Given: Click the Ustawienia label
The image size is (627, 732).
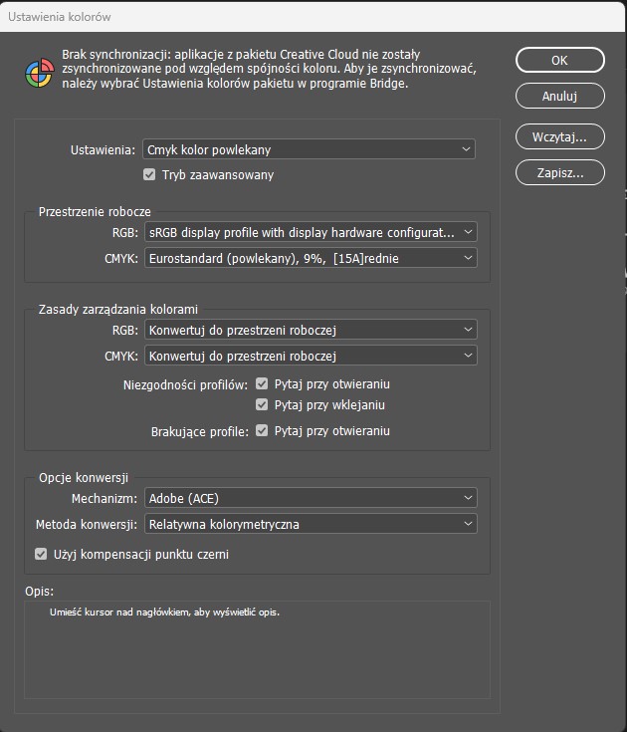Looking at the screenshot, I should (x=103, y=149).
